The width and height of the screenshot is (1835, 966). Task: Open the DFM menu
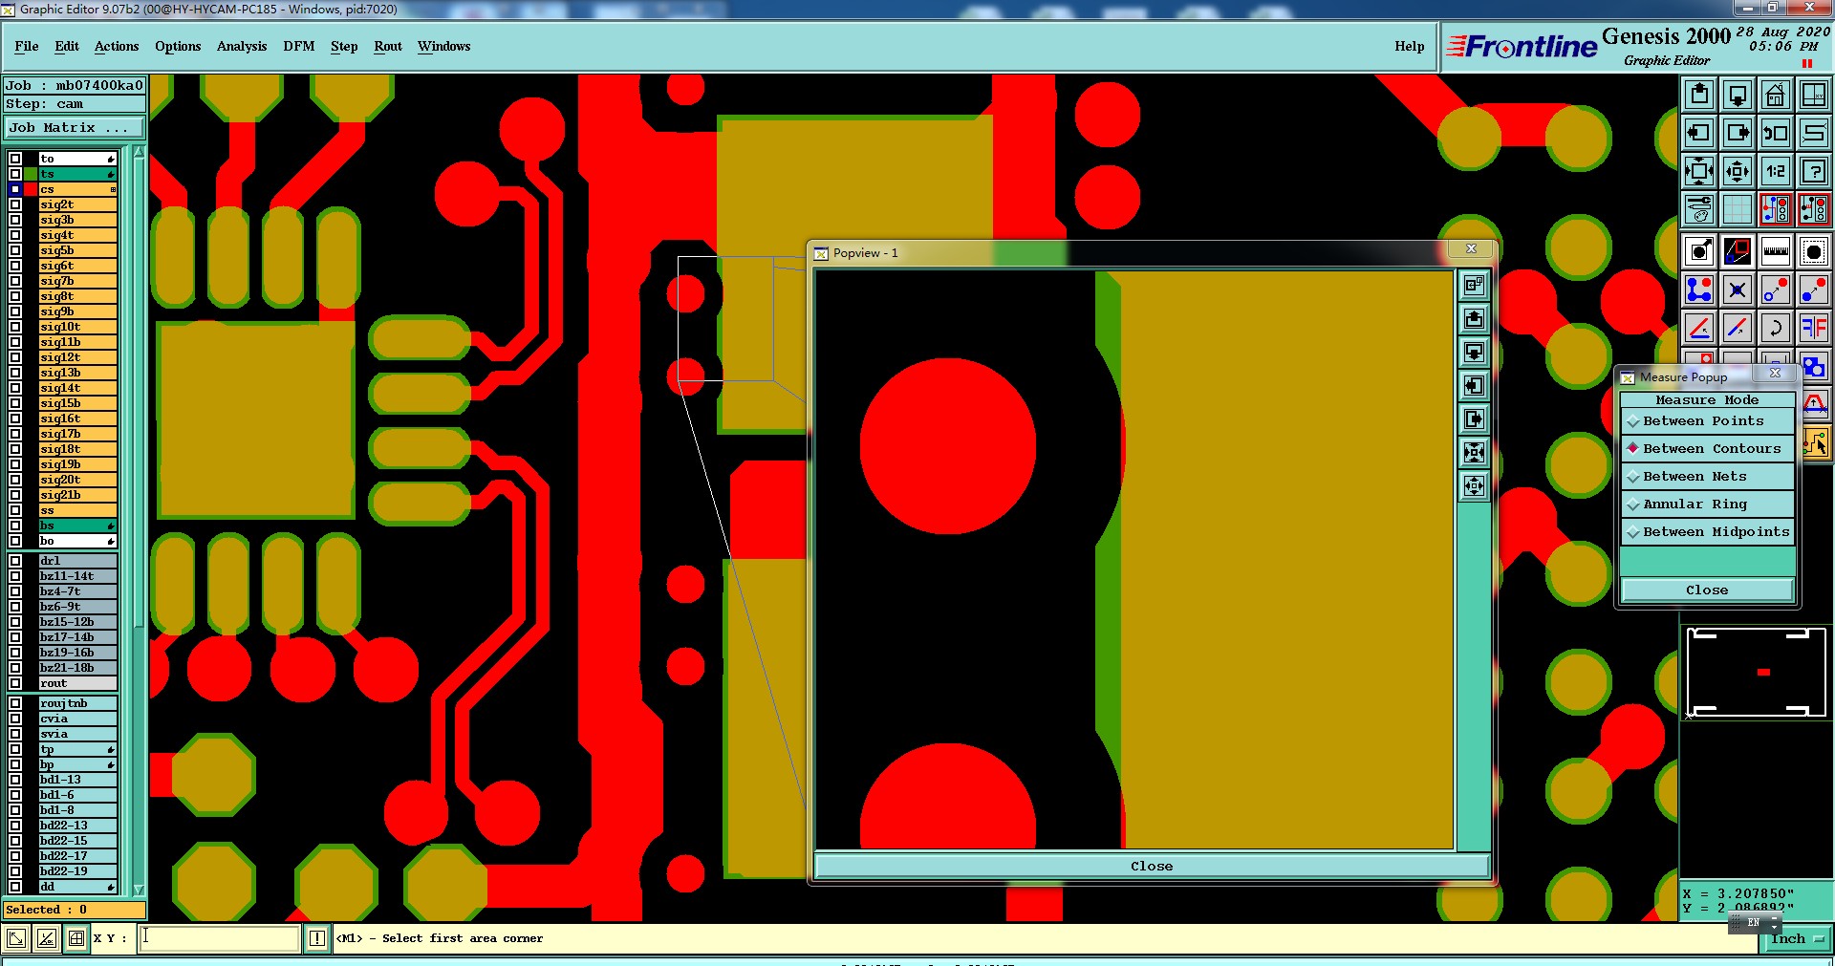[x=299, y=46]
